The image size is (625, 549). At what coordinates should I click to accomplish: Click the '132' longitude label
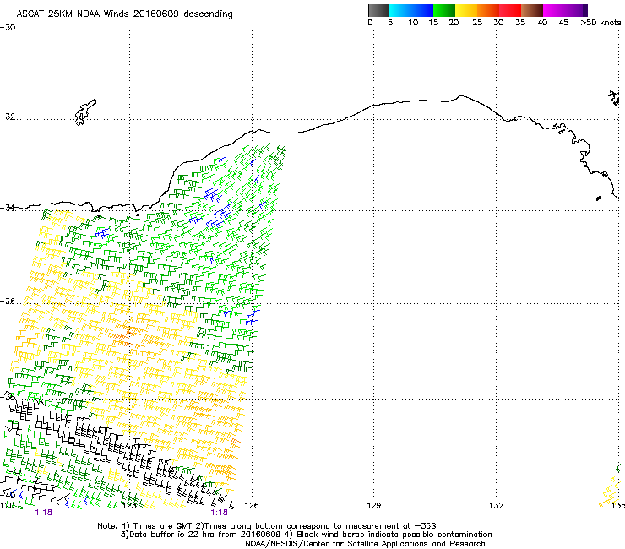pos(497,506)
